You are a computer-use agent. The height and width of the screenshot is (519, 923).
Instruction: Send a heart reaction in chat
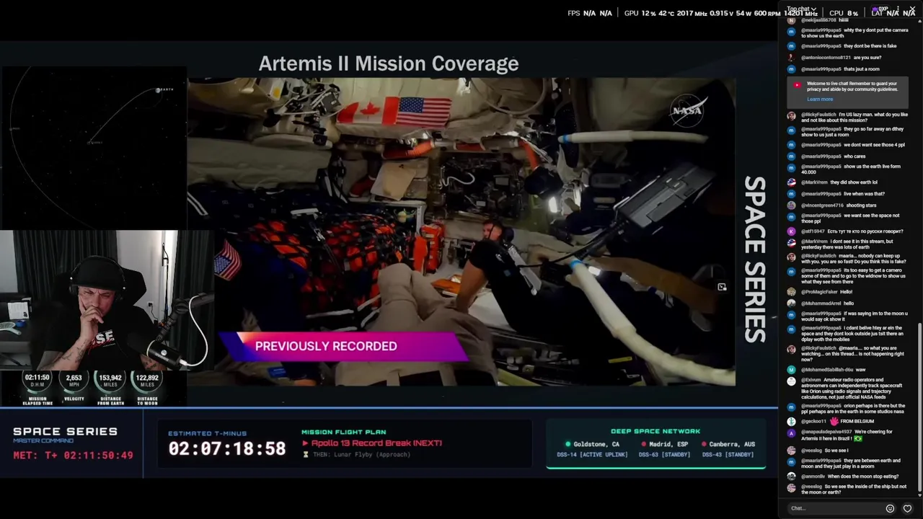click(907, 508)
